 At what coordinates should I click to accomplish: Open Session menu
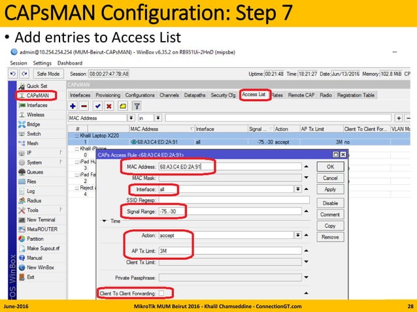[18, 63]
